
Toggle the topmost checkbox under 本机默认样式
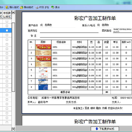[7, 21]
